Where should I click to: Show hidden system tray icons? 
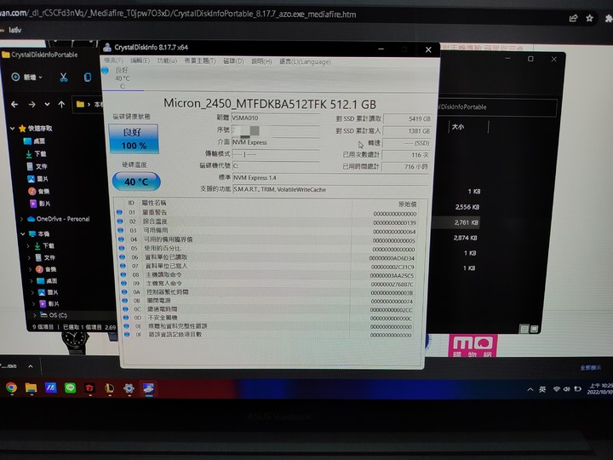coord(530,389)
